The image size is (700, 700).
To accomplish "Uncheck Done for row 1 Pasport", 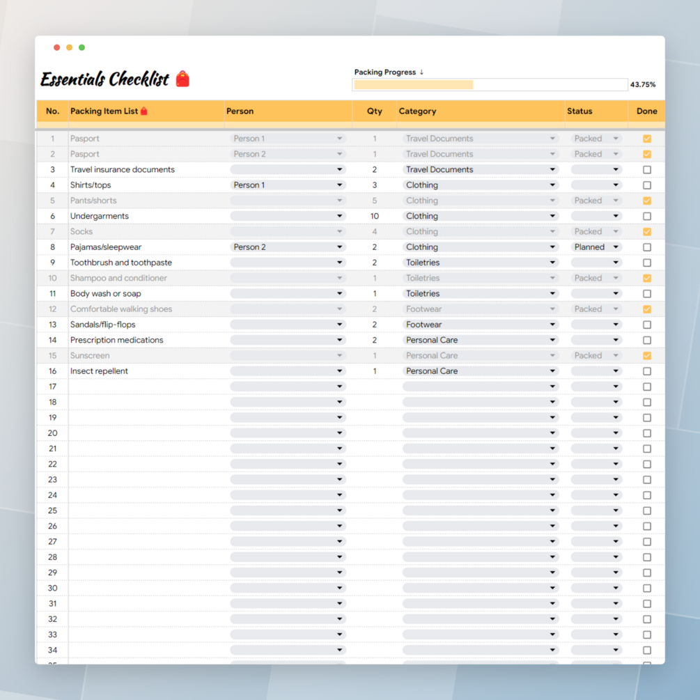I will pyautogui.click(x=647, y=139).
